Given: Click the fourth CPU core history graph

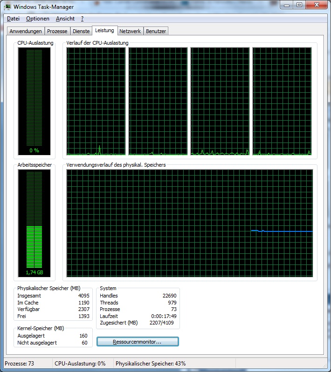Looking at the screenshot, I should [282, 101].
